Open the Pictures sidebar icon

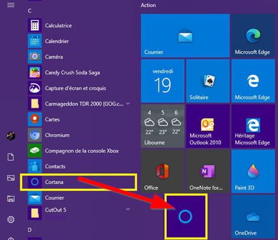pos(11,178)
